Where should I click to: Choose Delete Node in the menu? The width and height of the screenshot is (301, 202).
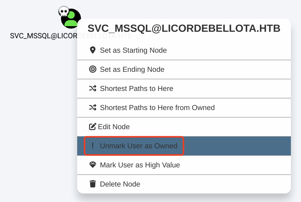tap(120, 184)
